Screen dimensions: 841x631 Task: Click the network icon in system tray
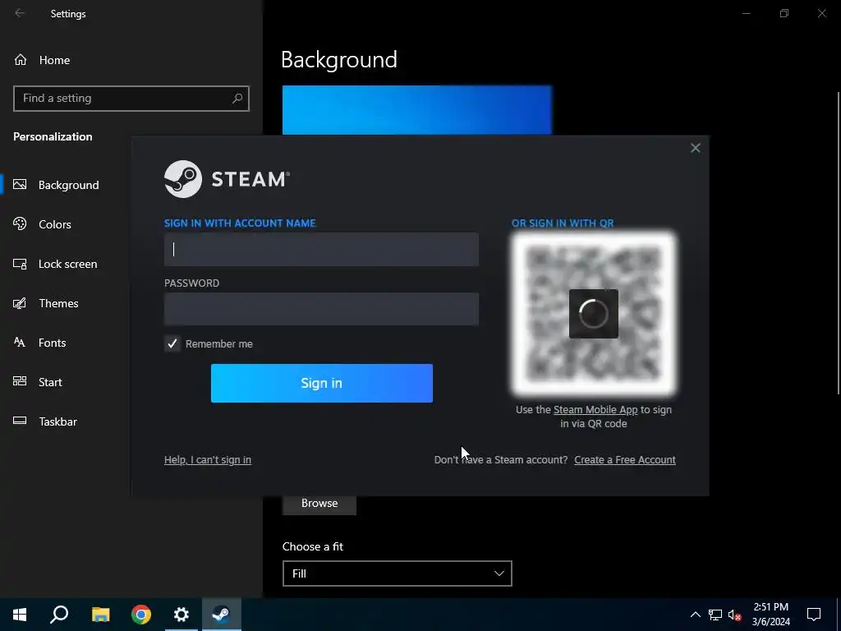click(715, 615)
